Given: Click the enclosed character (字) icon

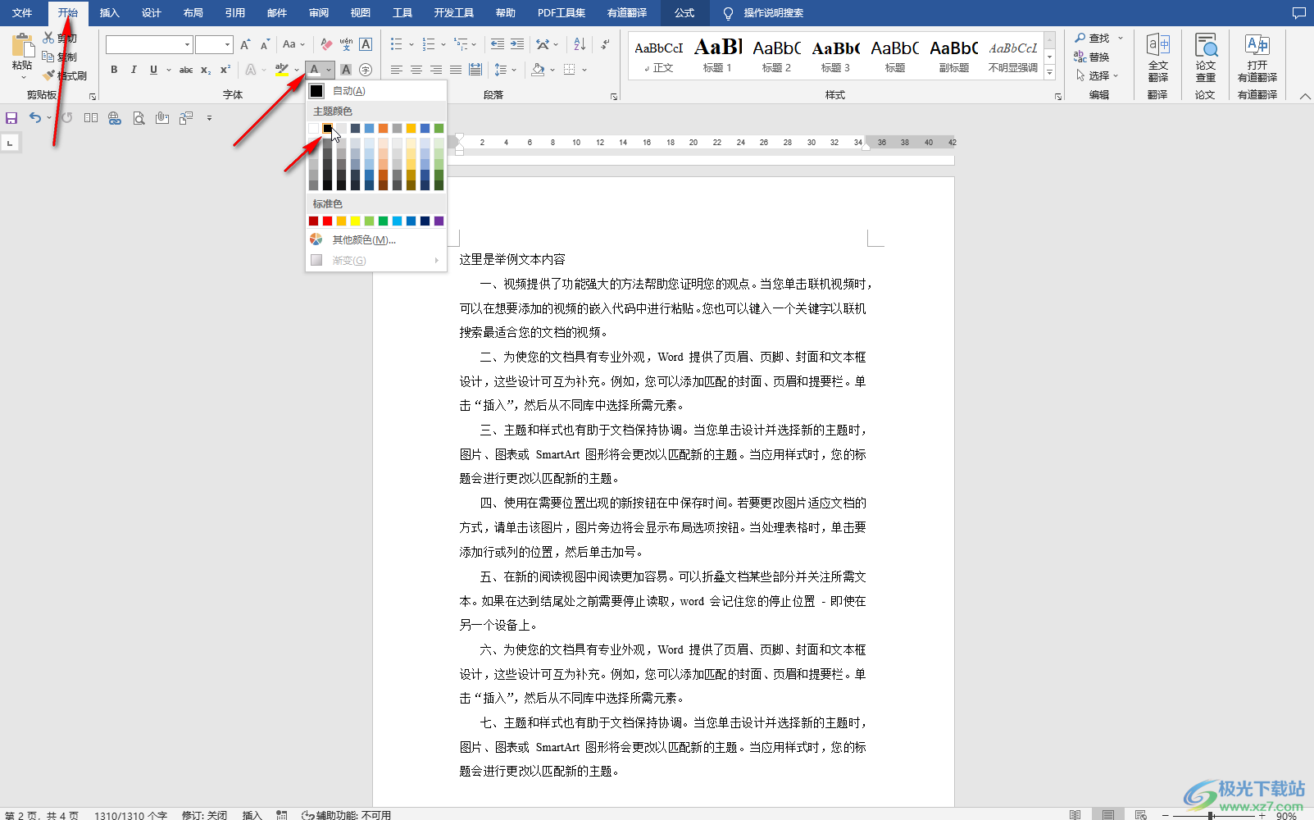Looking at the screenshot, I should tap(366, 70).
